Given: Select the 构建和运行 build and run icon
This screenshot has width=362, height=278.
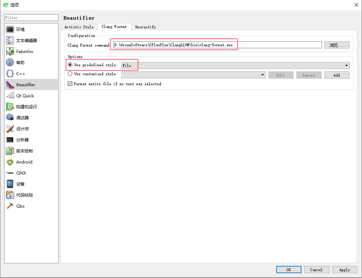Looking at the screenshot, I should pos(10,107).
